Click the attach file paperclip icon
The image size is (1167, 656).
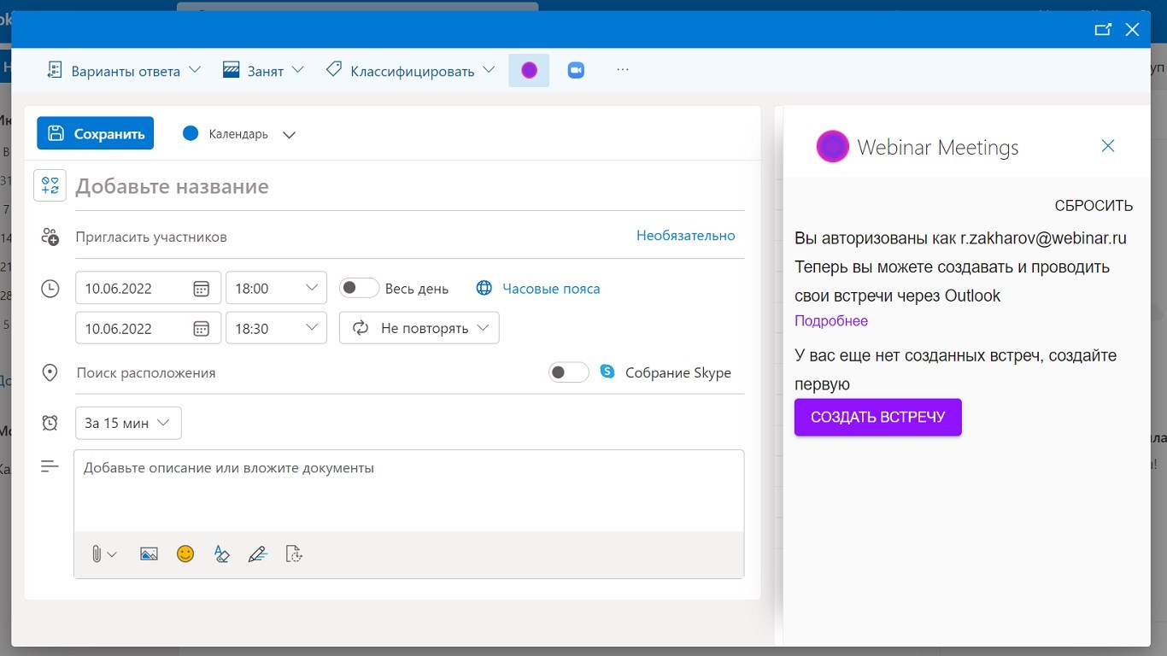click(x=97, y=554)
